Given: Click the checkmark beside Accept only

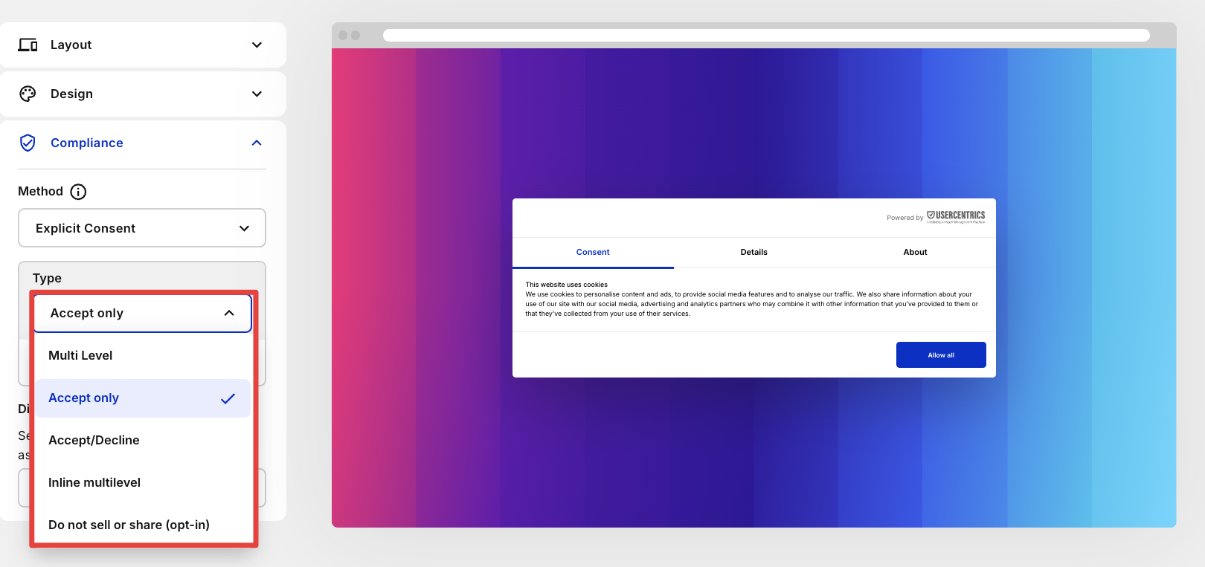Looking at the screenshot, I should 228,398.
